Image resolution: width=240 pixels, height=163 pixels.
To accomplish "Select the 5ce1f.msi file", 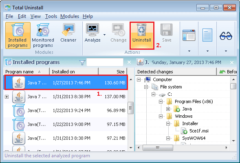I will pos(199,131).
